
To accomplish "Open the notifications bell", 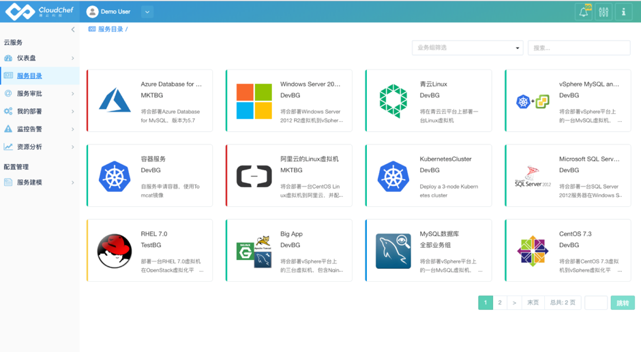I will pos(584,12).
